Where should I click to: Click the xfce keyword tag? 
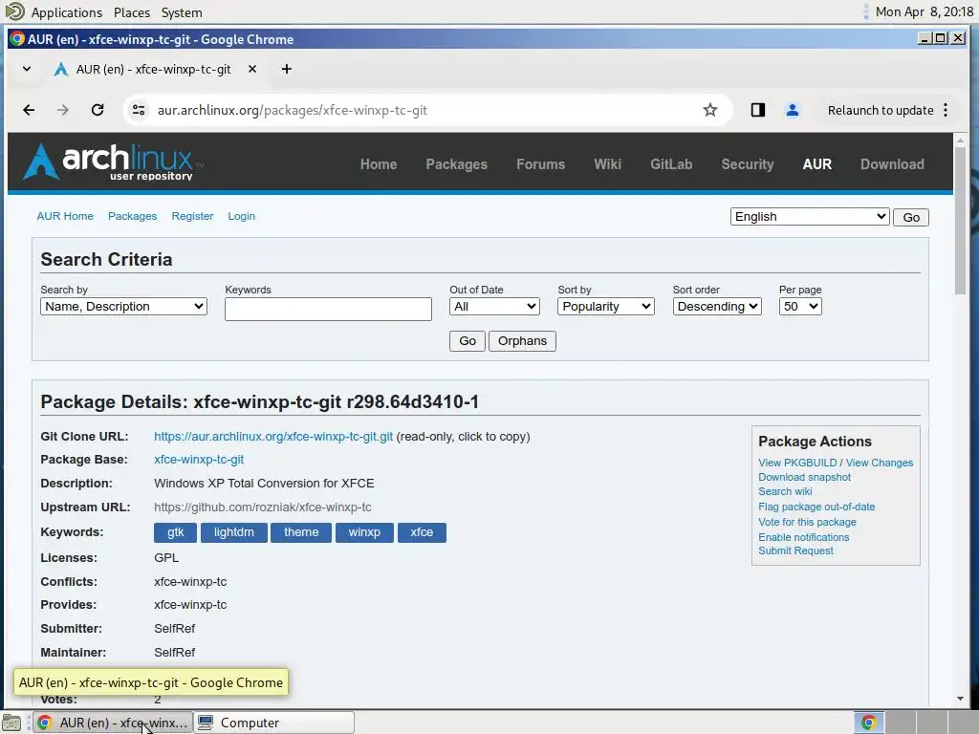point(422,533)
